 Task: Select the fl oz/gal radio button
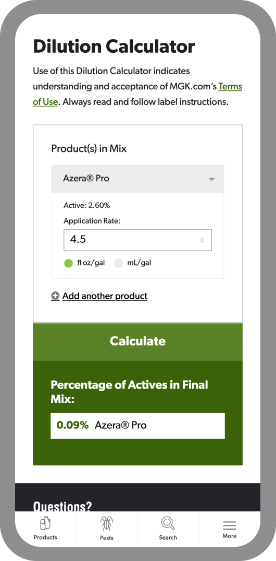pos(68,263)
